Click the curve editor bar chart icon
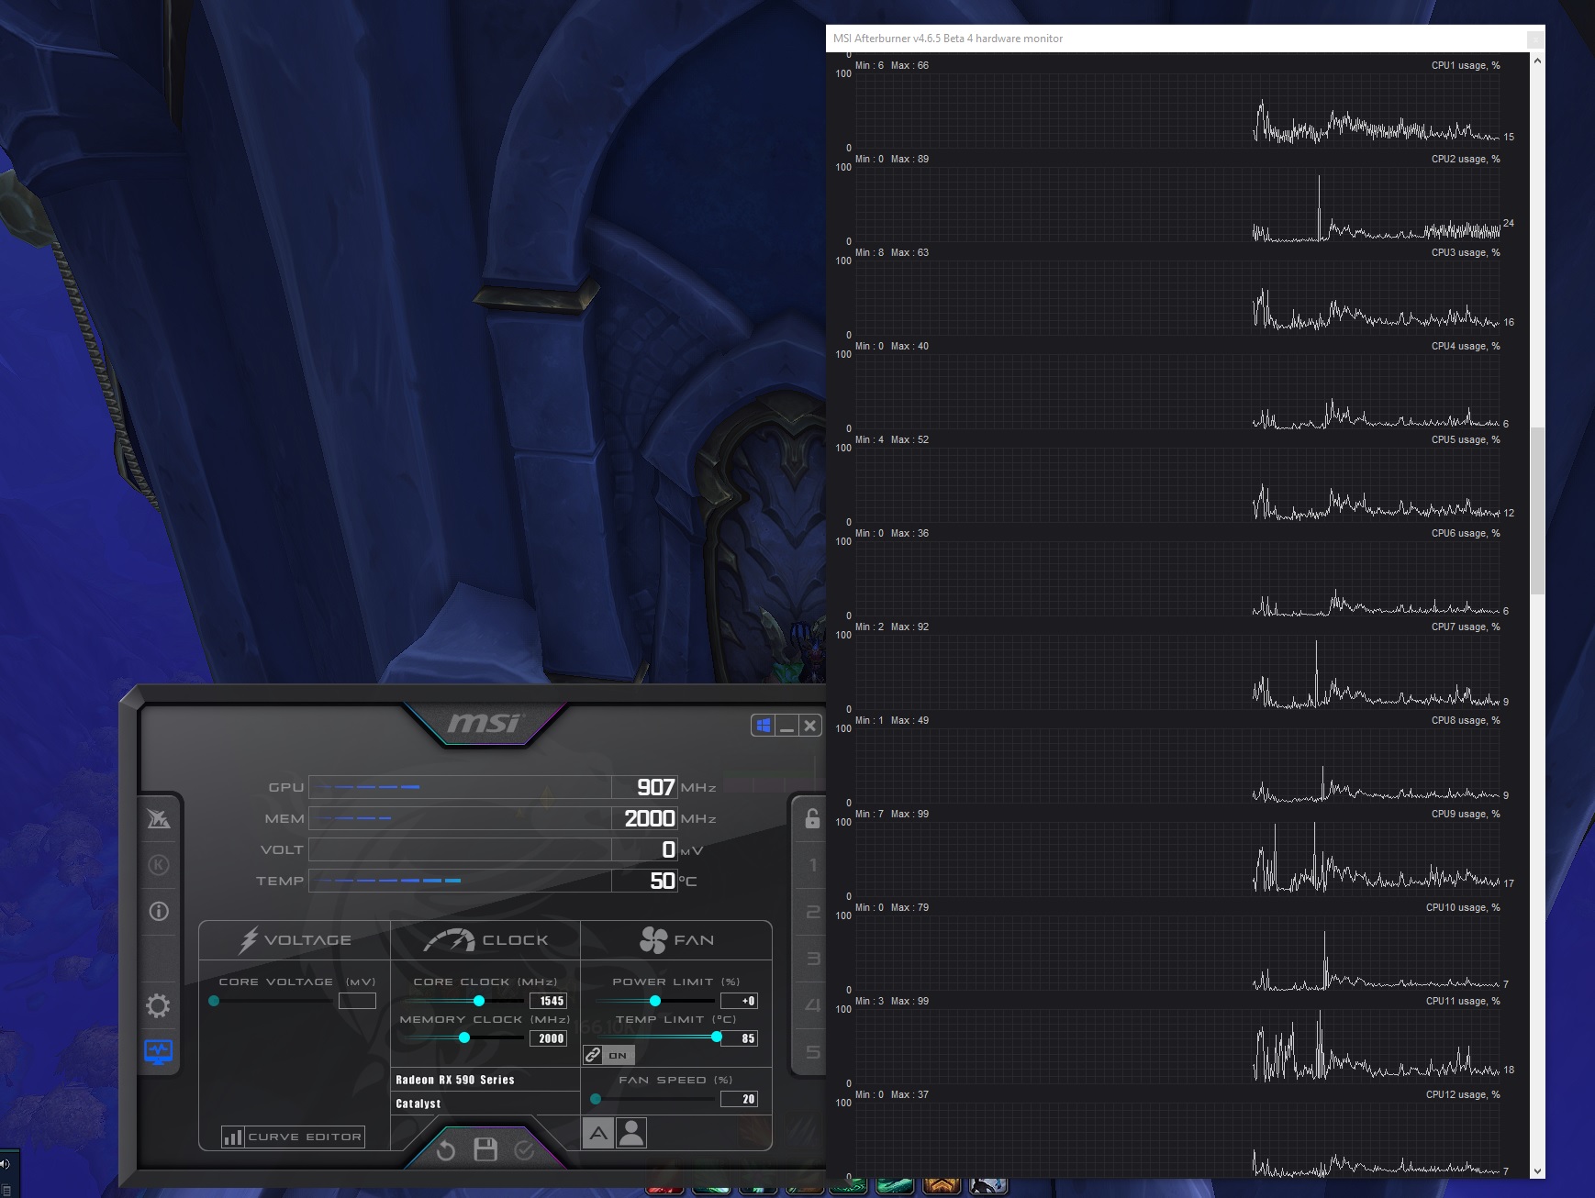 pyautogui.click(x=233, y=1137)
